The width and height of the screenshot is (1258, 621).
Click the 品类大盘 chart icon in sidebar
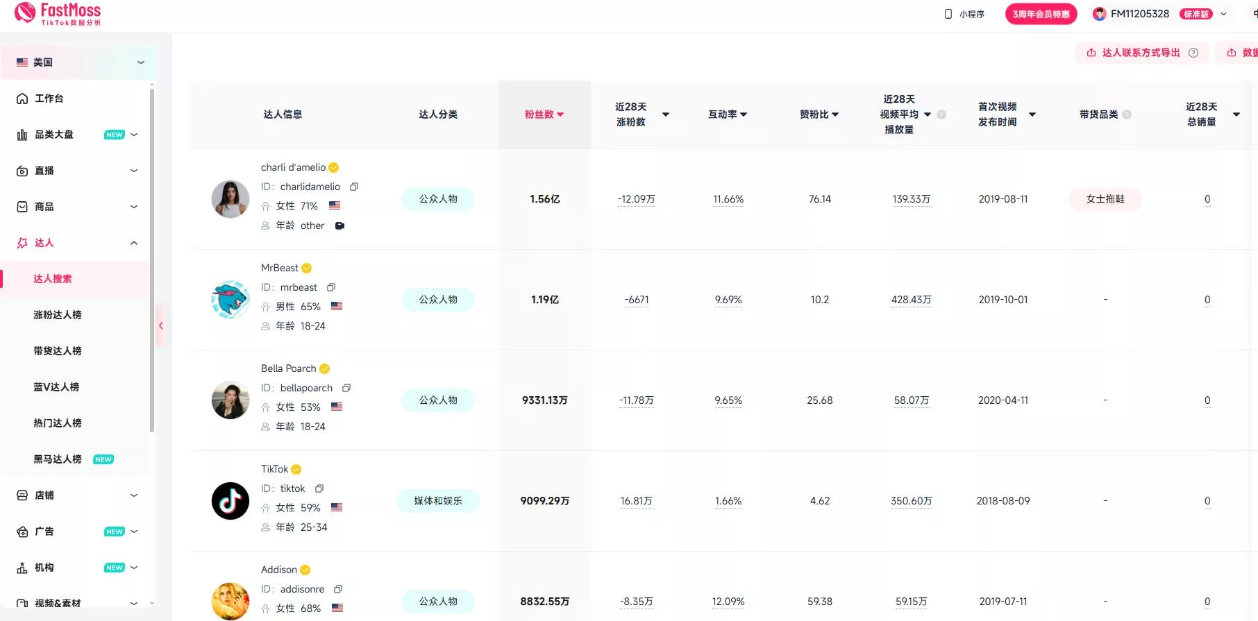tap(22, 135)
